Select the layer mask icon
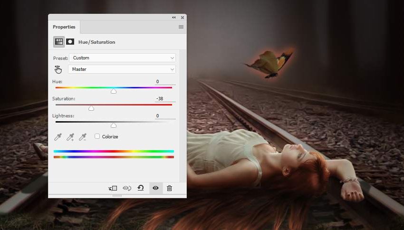The width and height of the screenshot is (404, 230). coord(70,42)
